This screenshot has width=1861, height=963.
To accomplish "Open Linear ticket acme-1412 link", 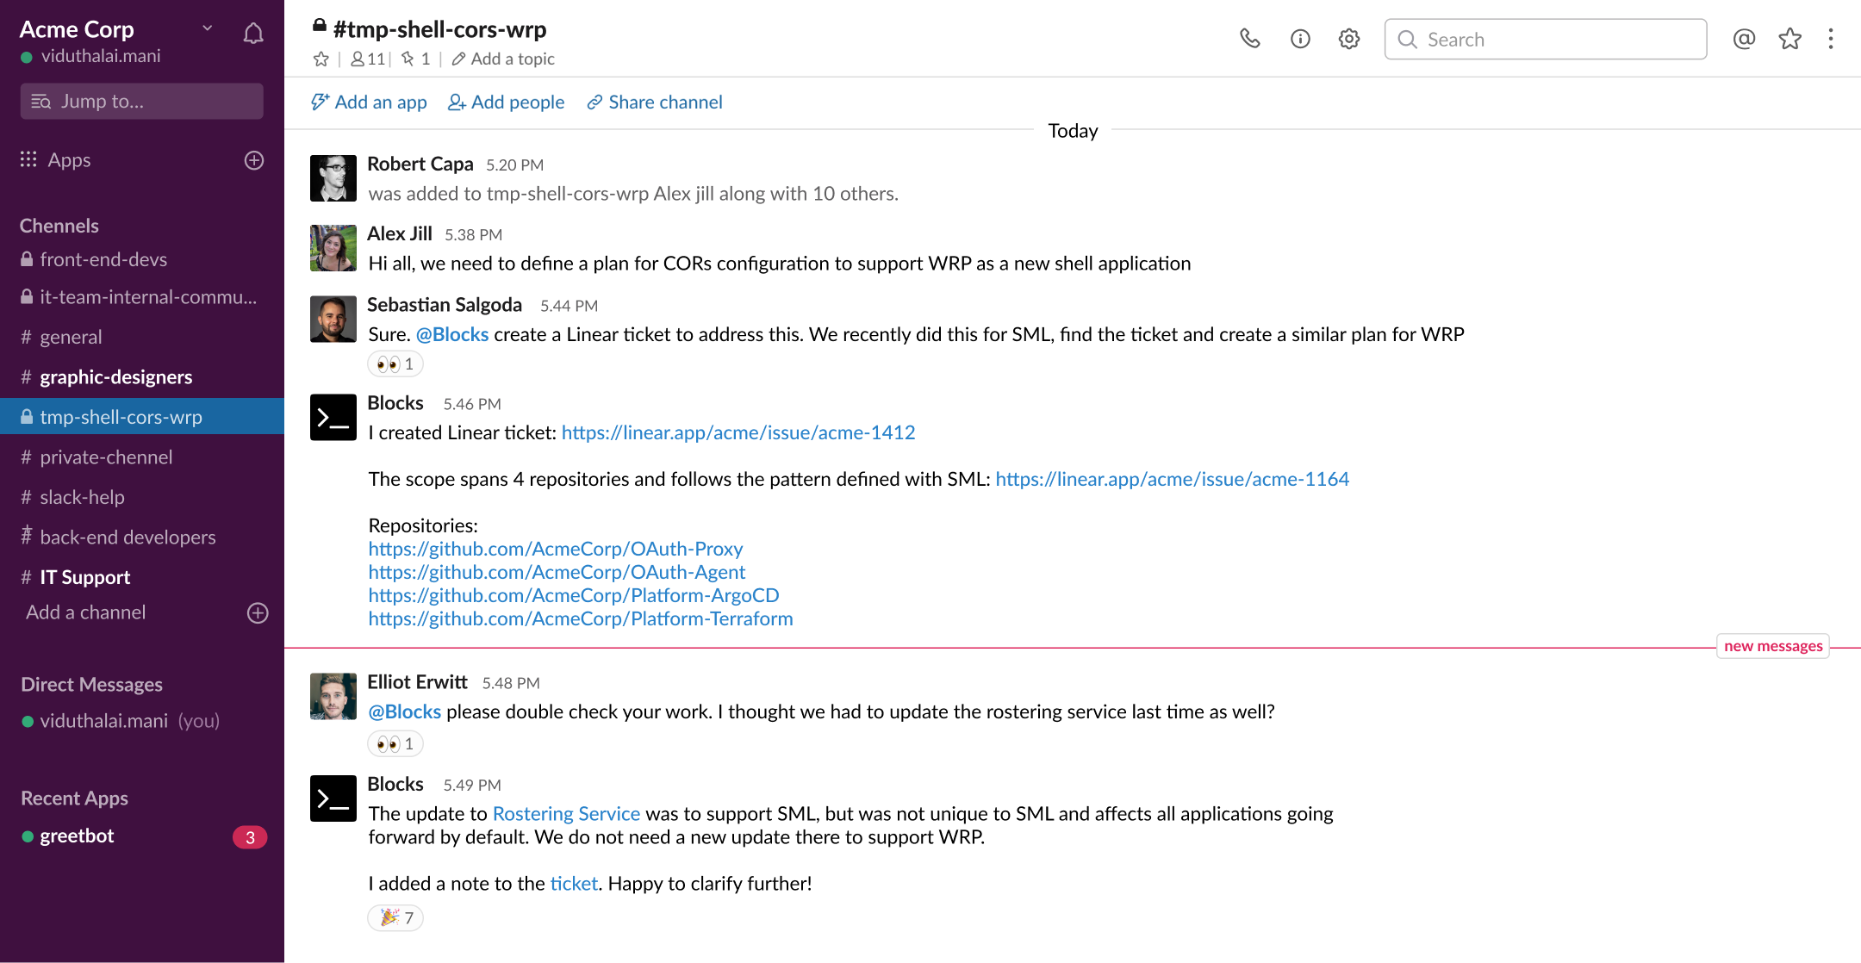I will click(x=738, y=432).
